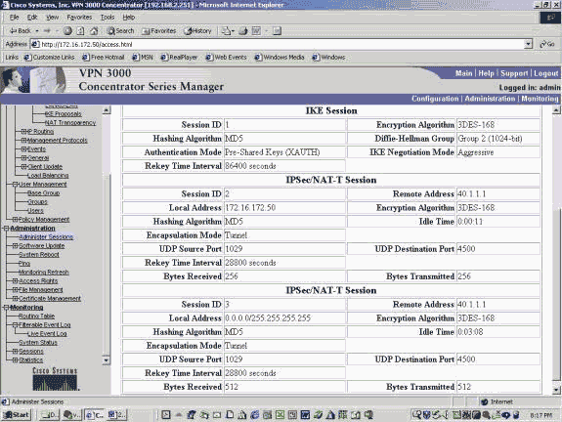Click the Go button

[x=547, y=44]
